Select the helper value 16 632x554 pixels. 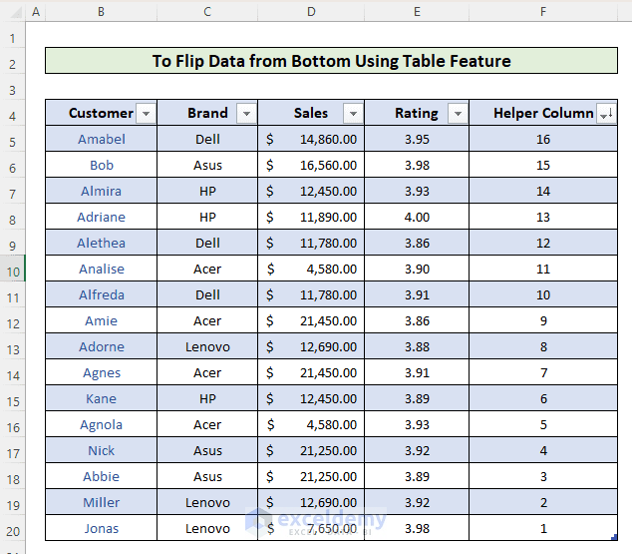coord(543,139)
